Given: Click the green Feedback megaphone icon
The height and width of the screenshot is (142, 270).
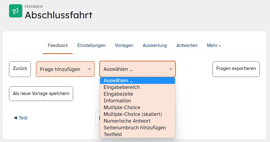Looking at the screenshot, I should pos(16,11).
